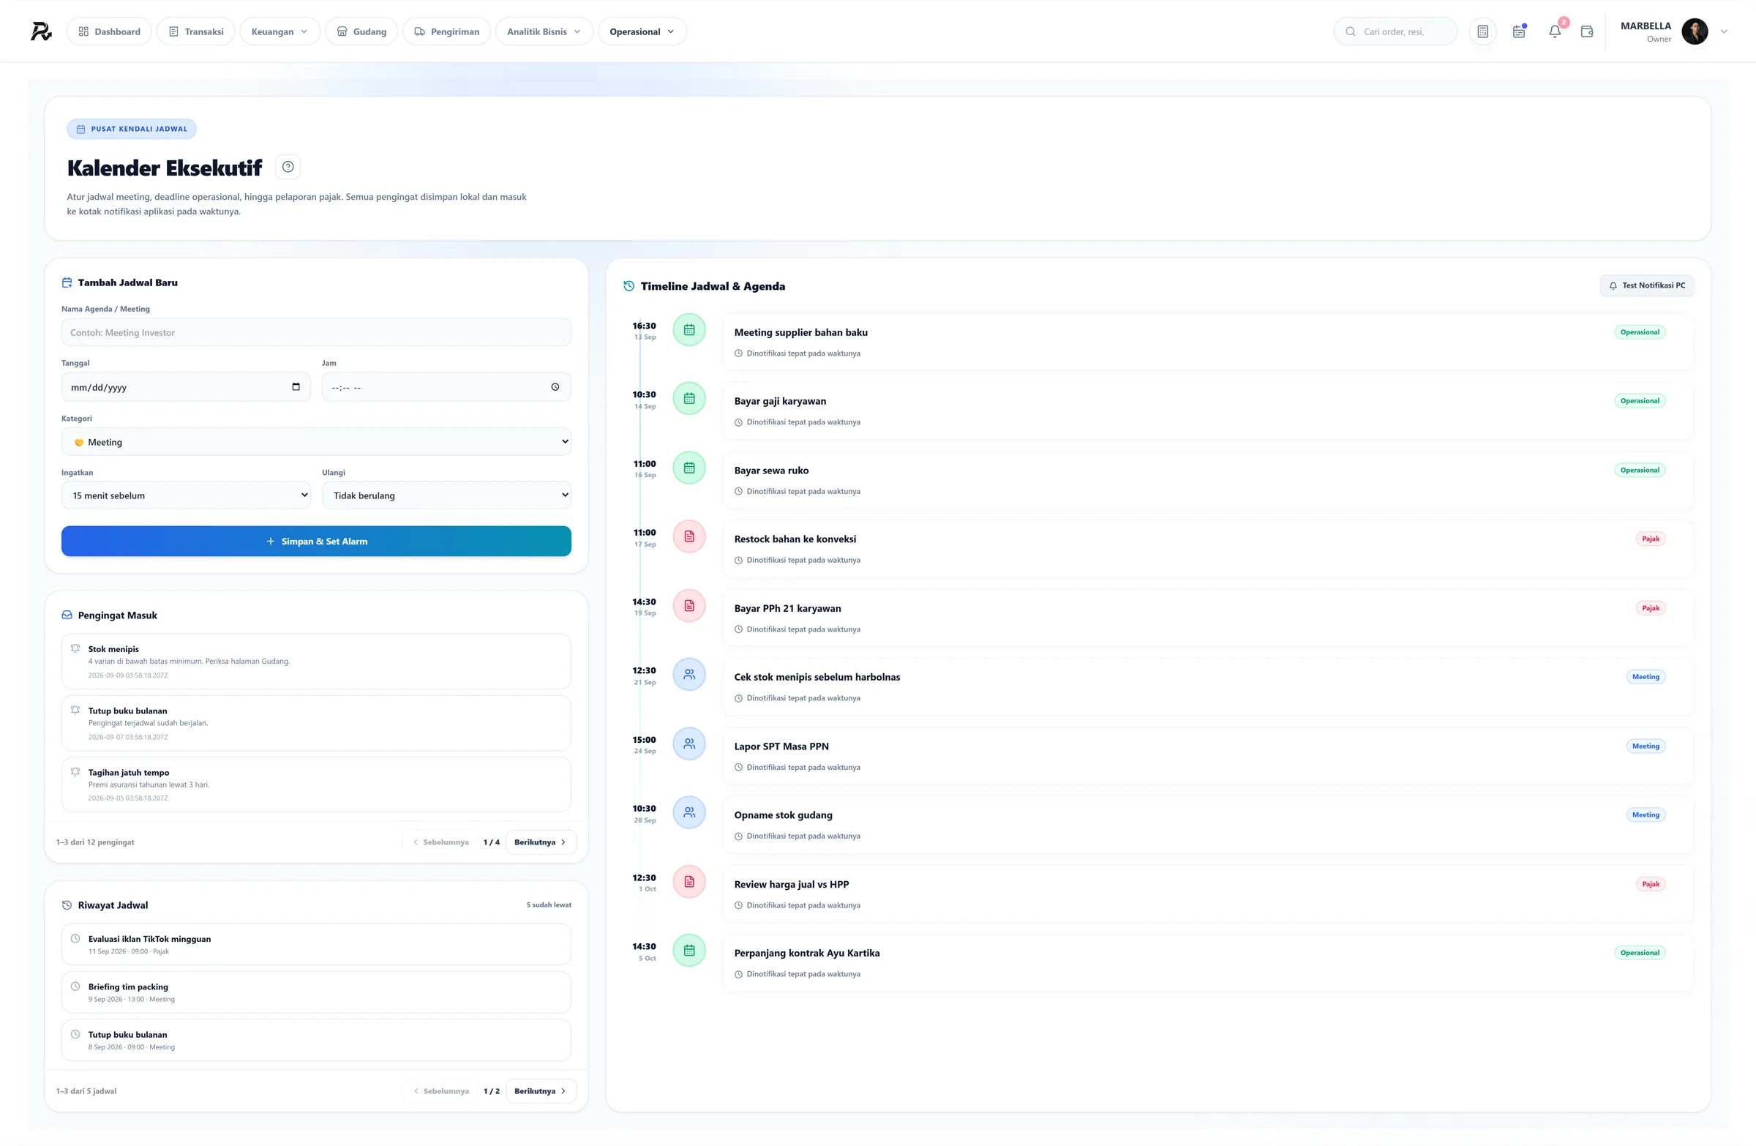Screen dimensions: 1756x1146
Task: Open the date picker calendar icon in Tanggal
Action: 296,386
